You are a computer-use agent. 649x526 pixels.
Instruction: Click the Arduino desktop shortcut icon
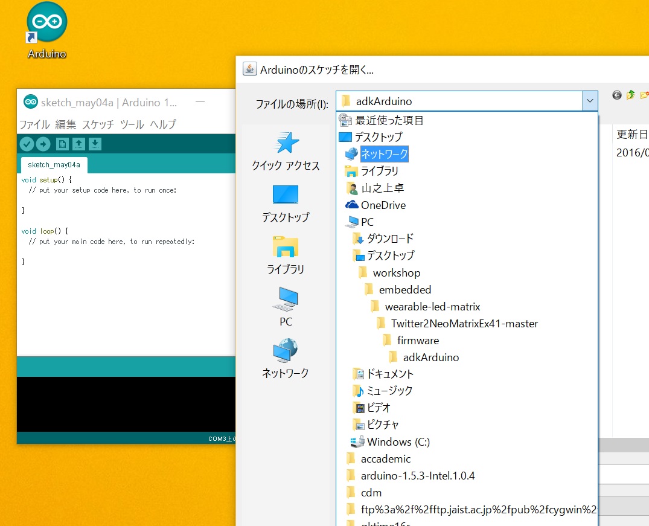47,30
